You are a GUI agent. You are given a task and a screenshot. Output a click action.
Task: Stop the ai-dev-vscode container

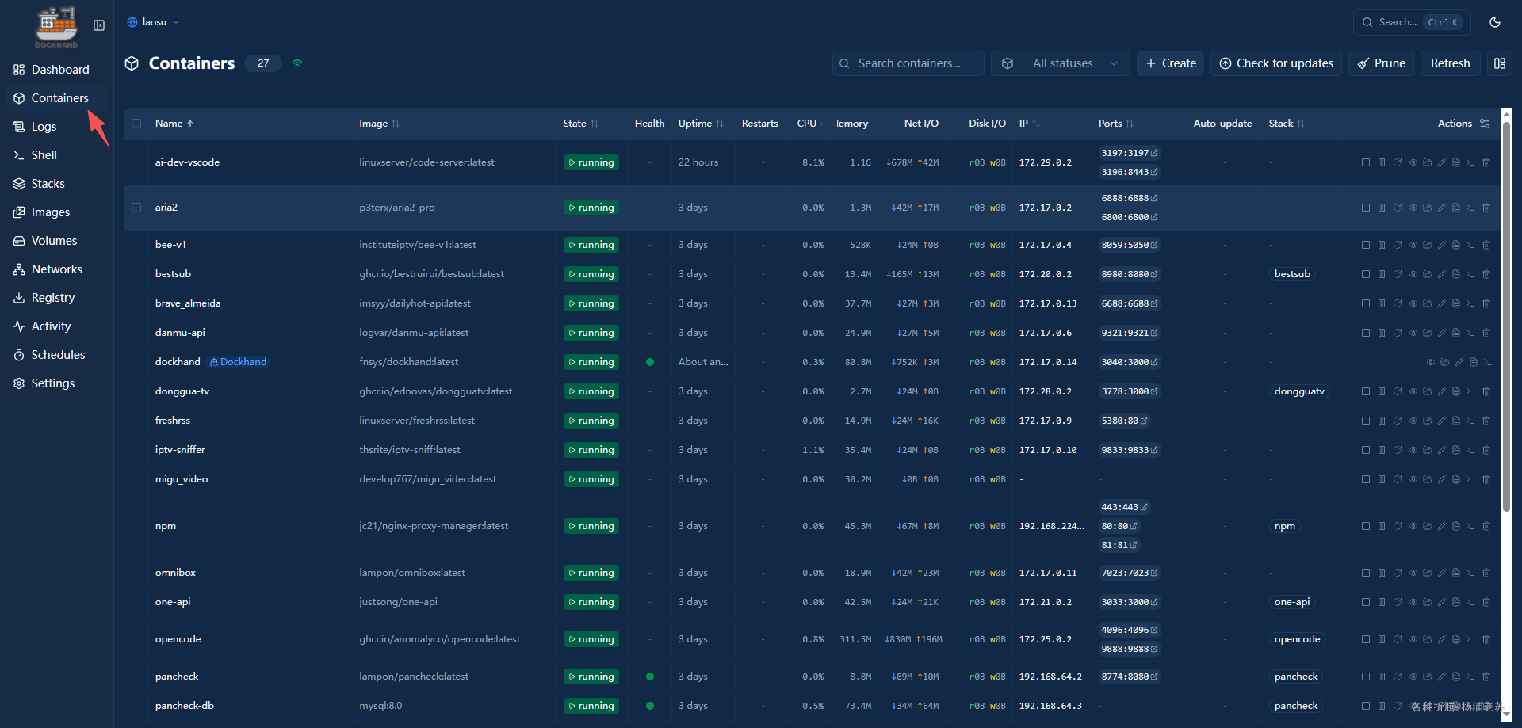pos(1366,162)
